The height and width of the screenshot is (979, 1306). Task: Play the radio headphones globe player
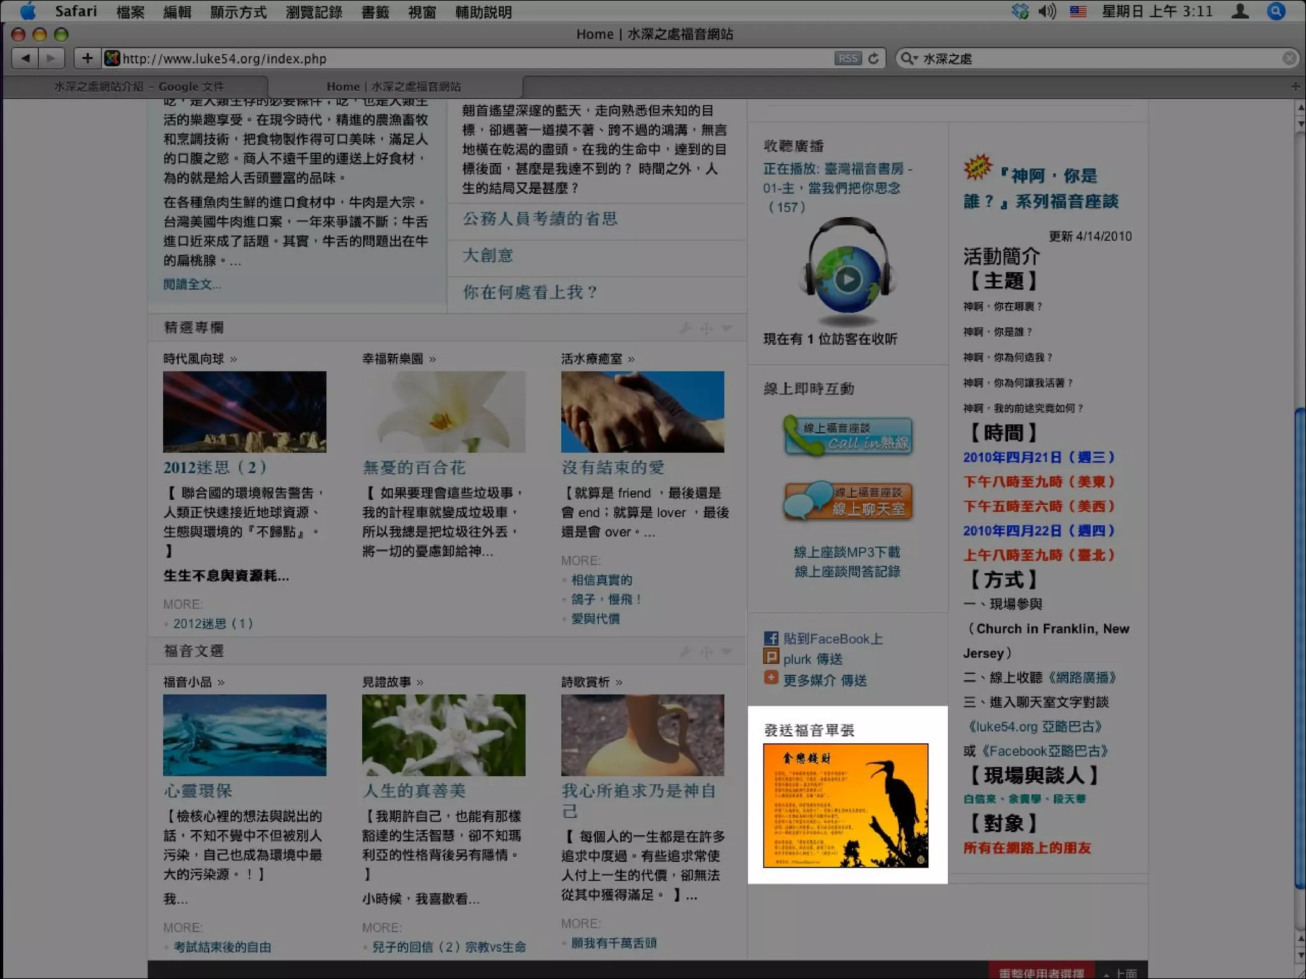(x=847, y=279)
